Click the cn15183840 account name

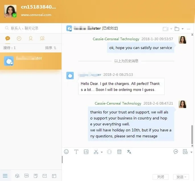pos(38,7)
